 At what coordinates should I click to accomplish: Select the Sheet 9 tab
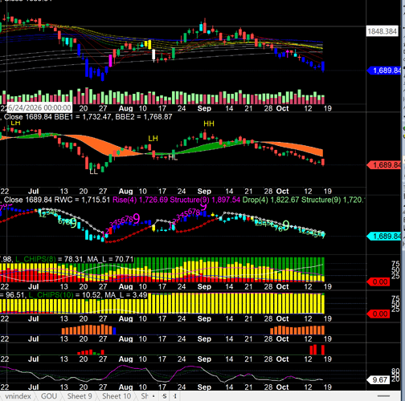coord(80,396)
